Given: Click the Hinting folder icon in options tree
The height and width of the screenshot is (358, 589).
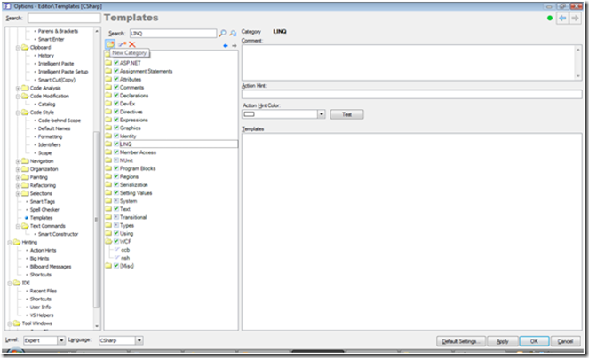Looking at the screenshot, I should (17, 242).
